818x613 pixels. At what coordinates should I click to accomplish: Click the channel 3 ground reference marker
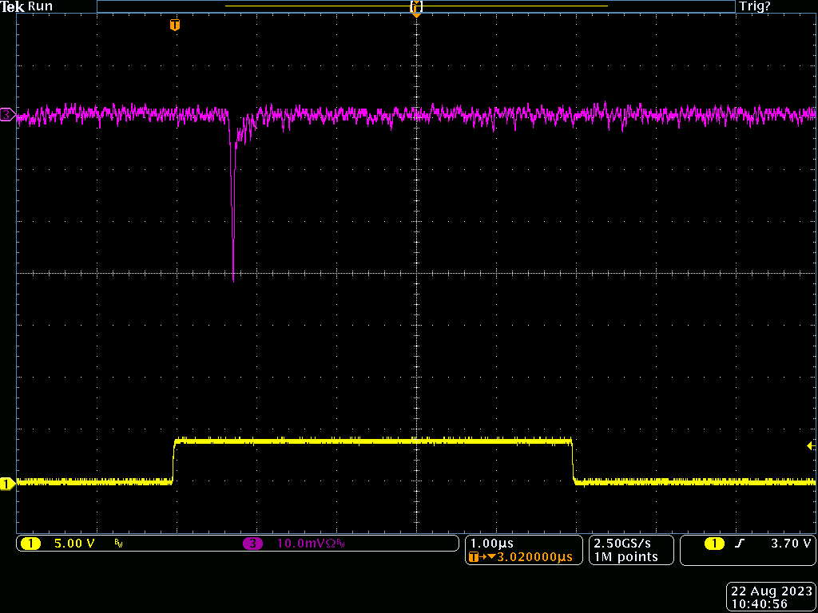(7, 115)
